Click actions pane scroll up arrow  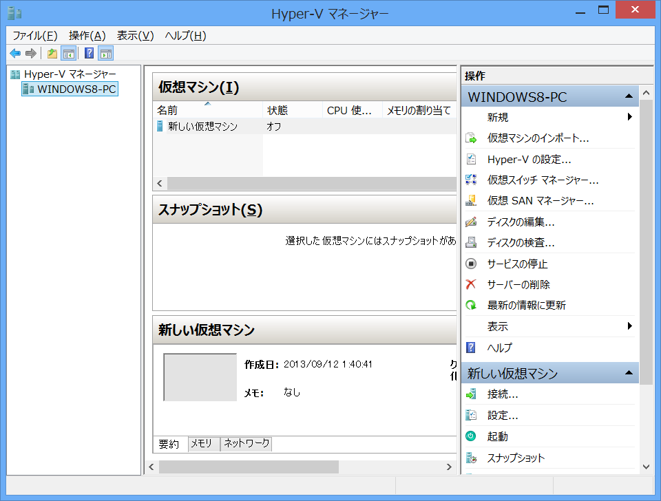click(647, 93)
